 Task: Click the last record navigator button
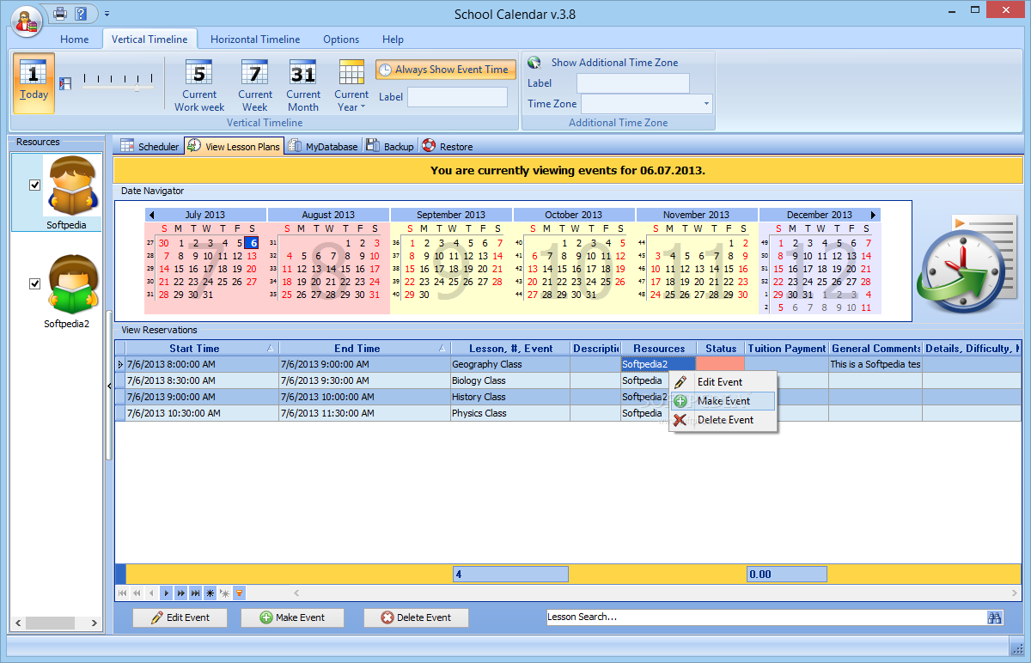click(195, 593)
